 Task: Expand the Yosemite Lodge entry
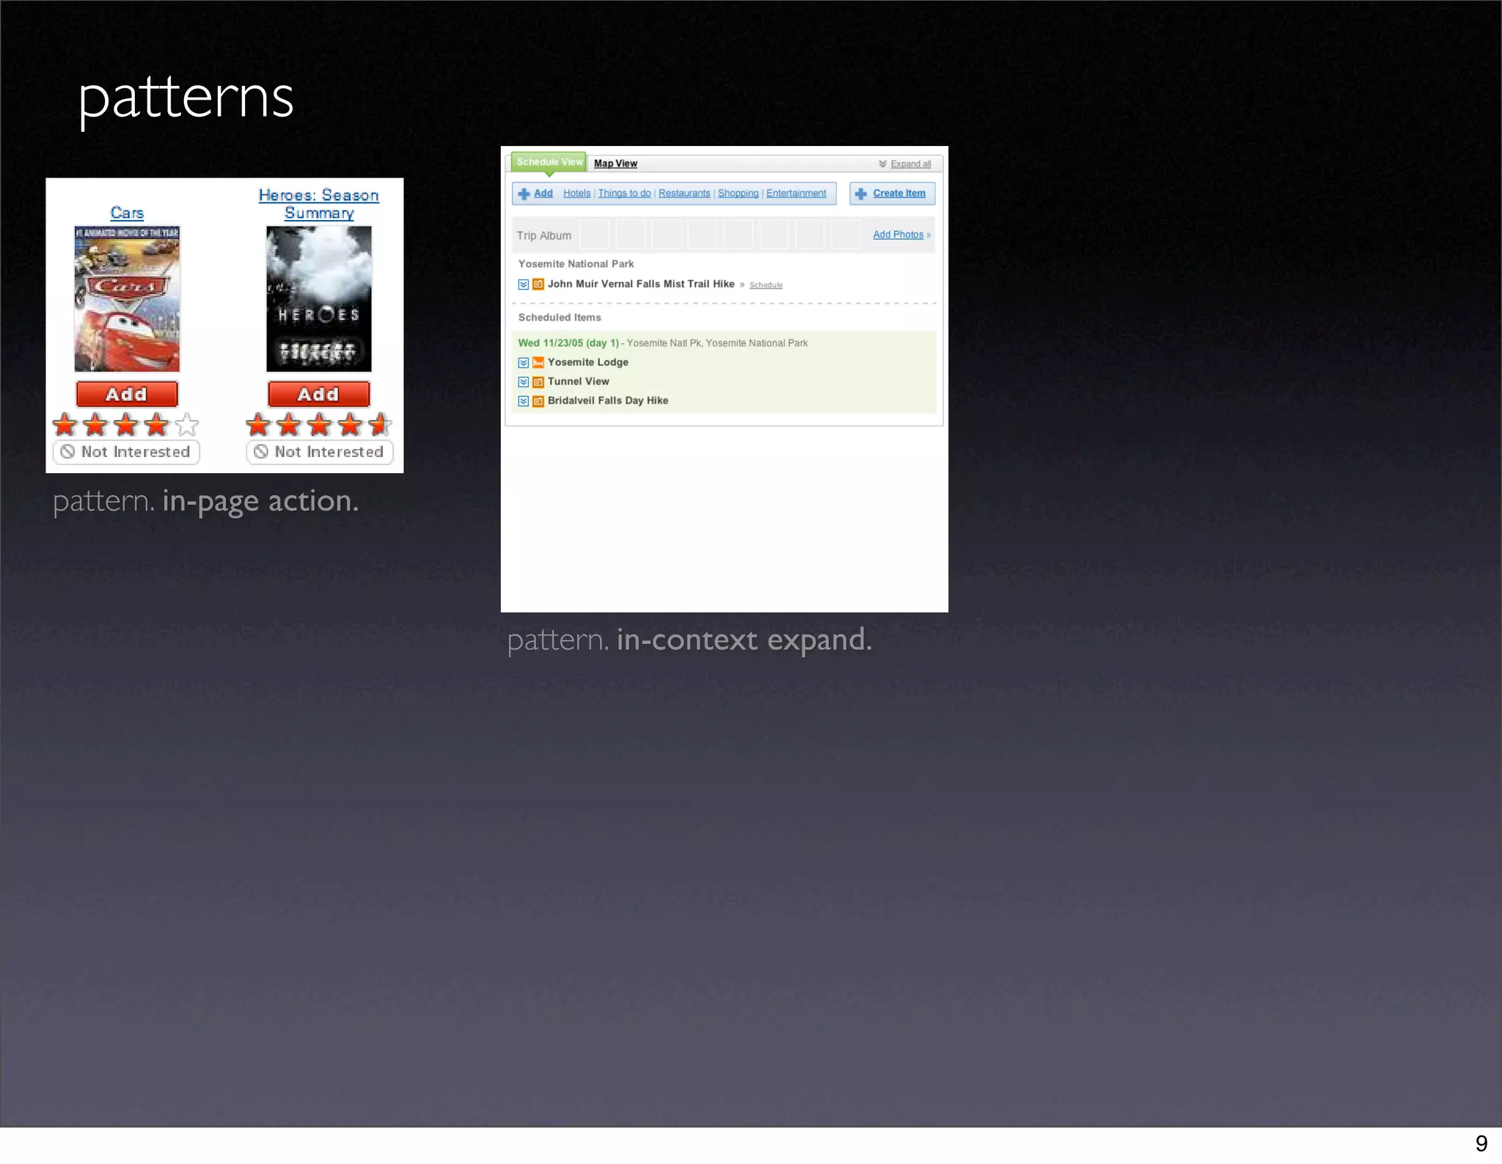(x=524, y=362)
